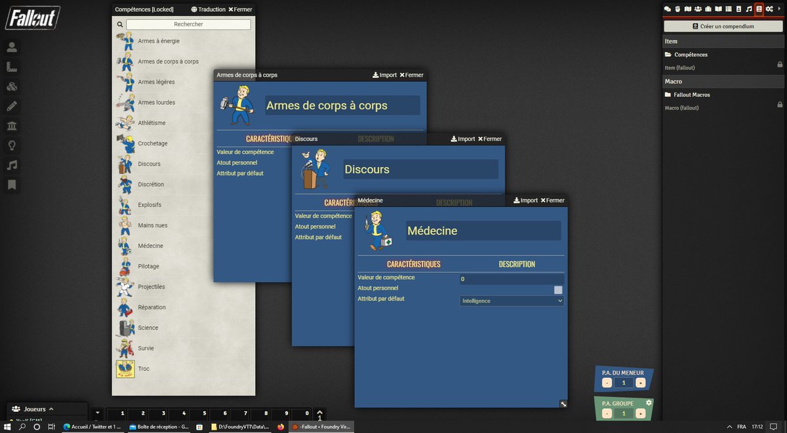This screenshot has height=433, width=787.
Task: Select the Ambient sound controls icon
Action: click(12, 165)
